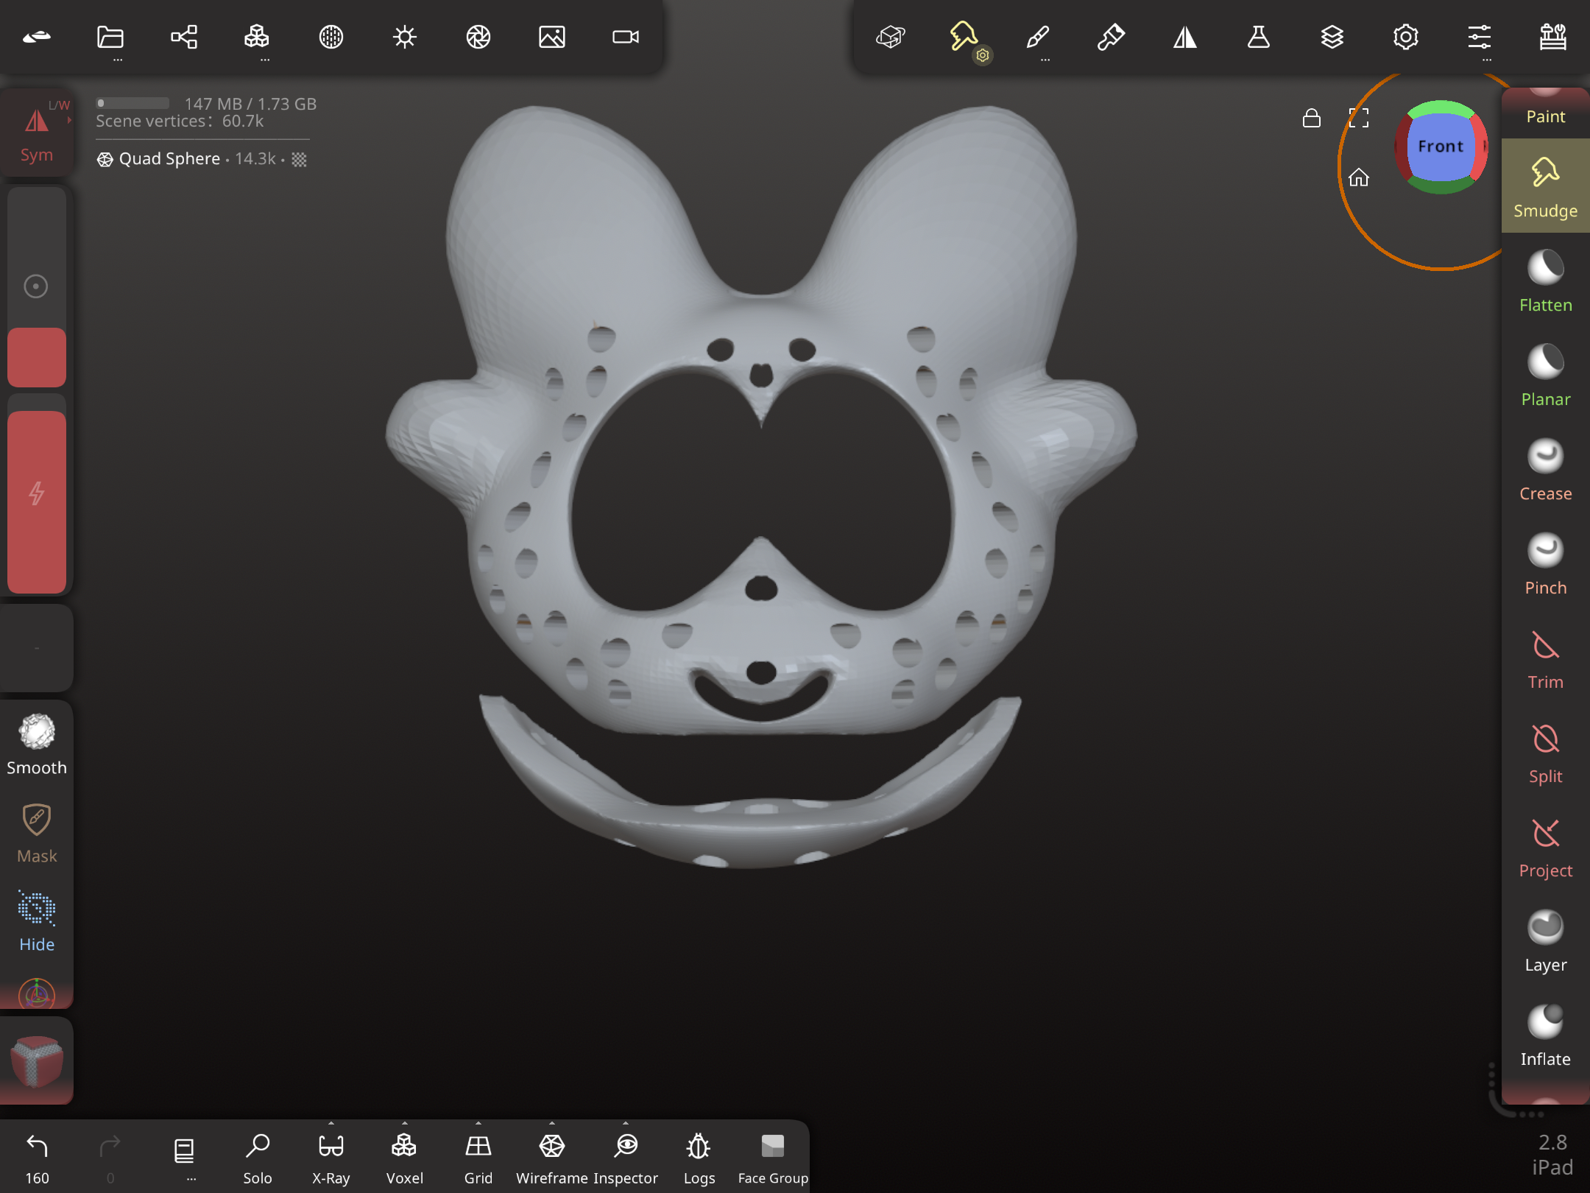Toggle Face Group display

tap(773, 1158)
